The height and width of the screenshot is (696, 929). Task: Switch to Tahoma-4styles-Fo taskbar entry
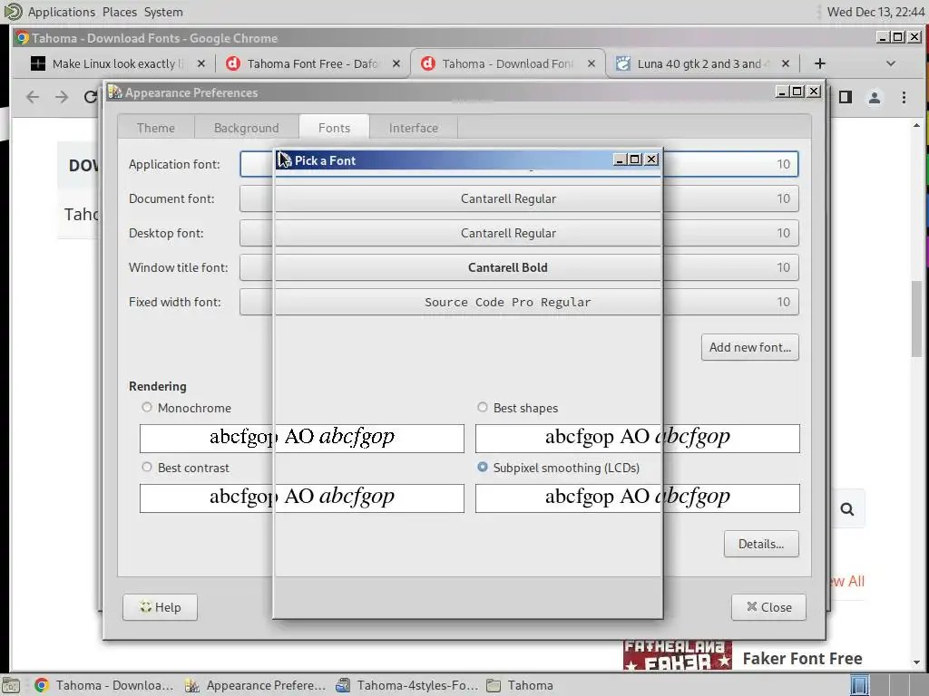click(406, 685)
